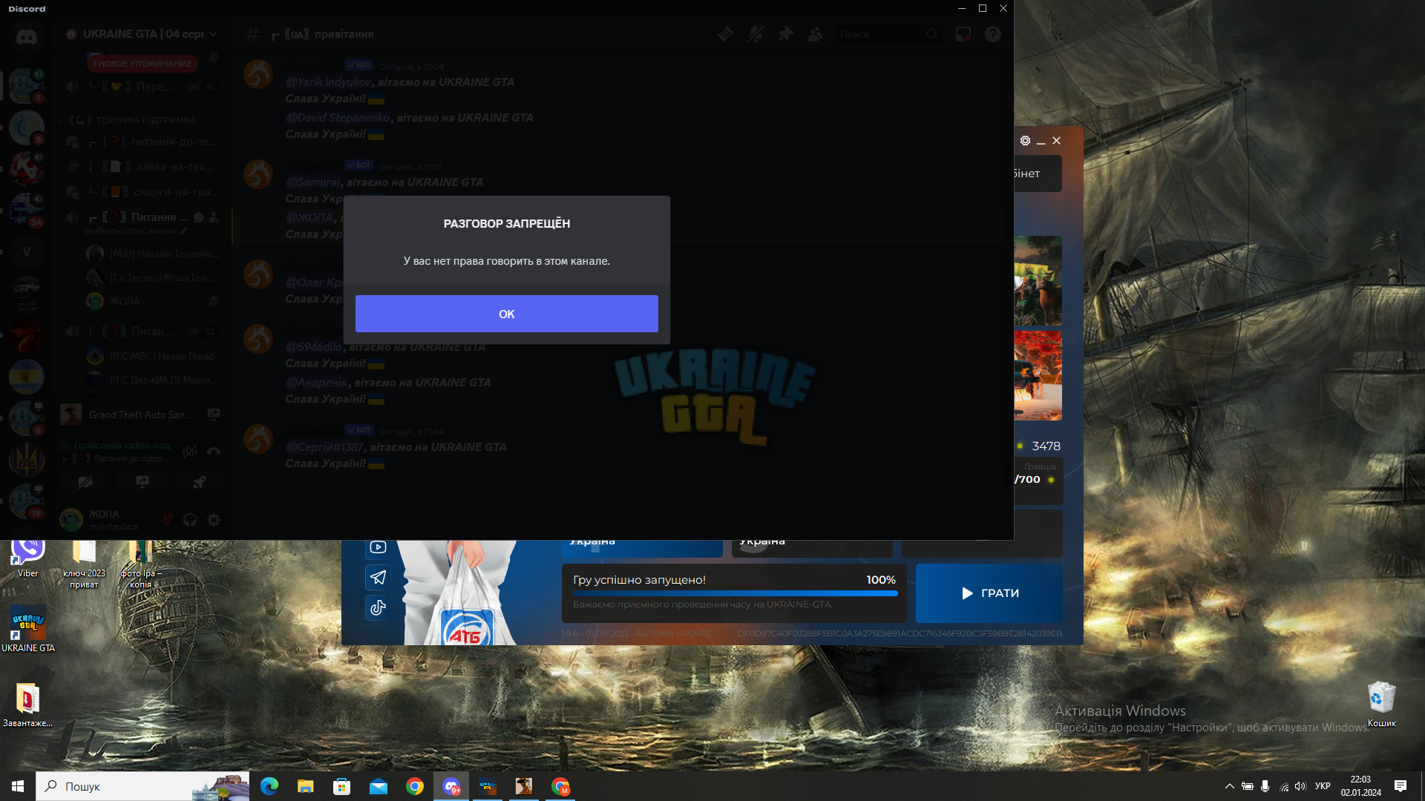Open the Windows Start menu

(18, 786)
